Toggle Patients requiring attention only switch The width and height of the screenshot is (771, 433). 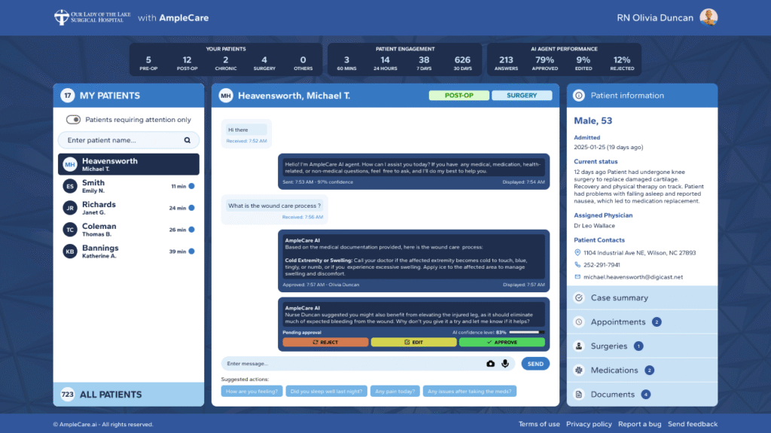click(x=73, y=120)
